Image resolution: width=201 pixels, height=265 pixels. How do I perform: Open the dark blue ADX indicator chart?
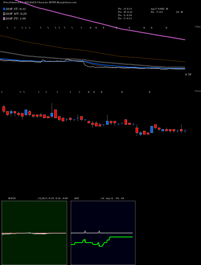point(103,233)
